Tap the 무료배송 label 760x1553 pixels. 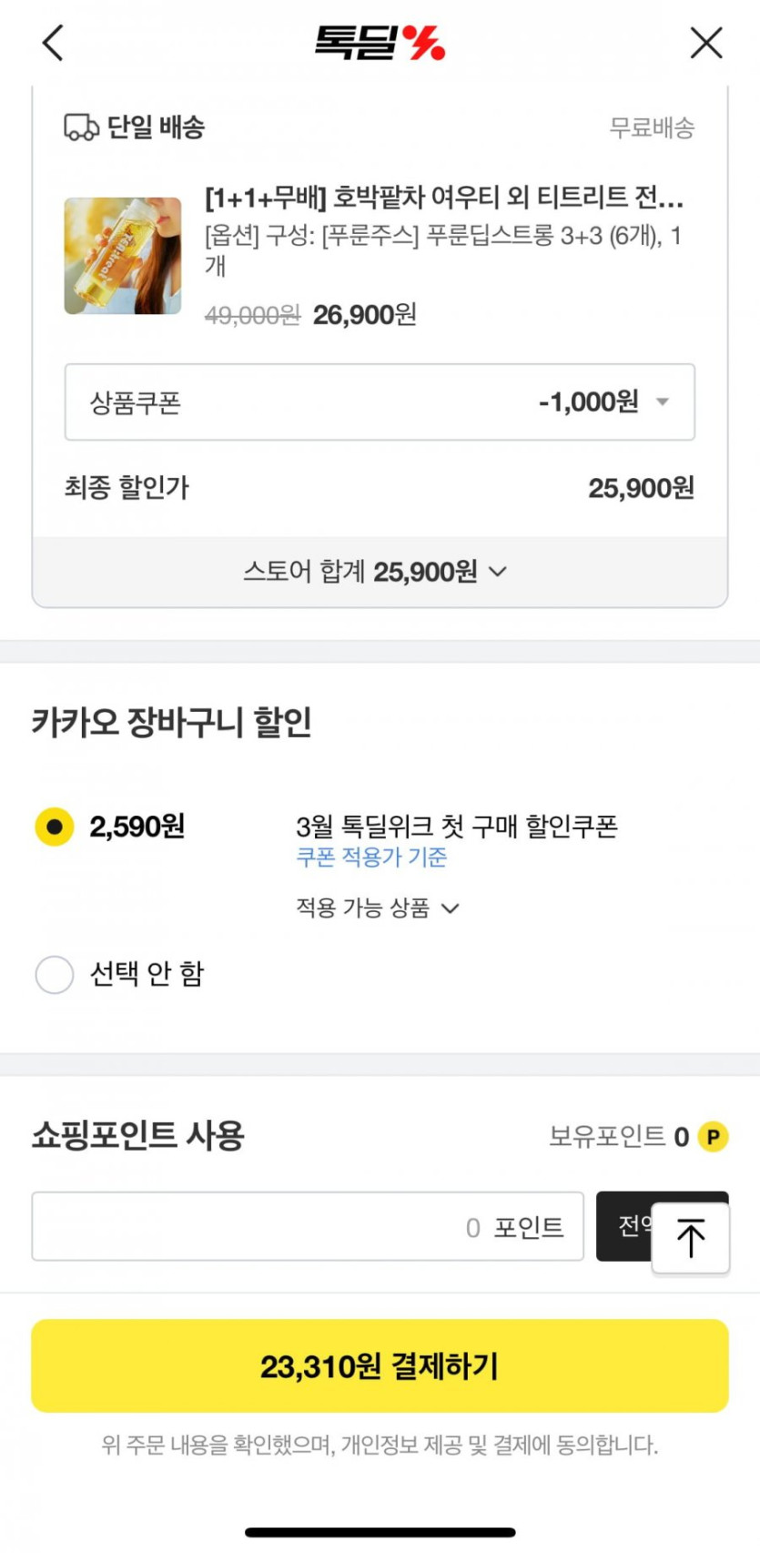click(x=651, y=127)
